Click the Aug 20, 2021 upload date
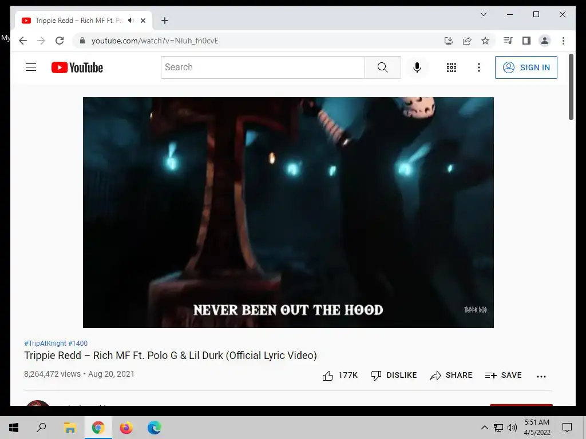Screen dimensions: 586x439 pos(112,374)
